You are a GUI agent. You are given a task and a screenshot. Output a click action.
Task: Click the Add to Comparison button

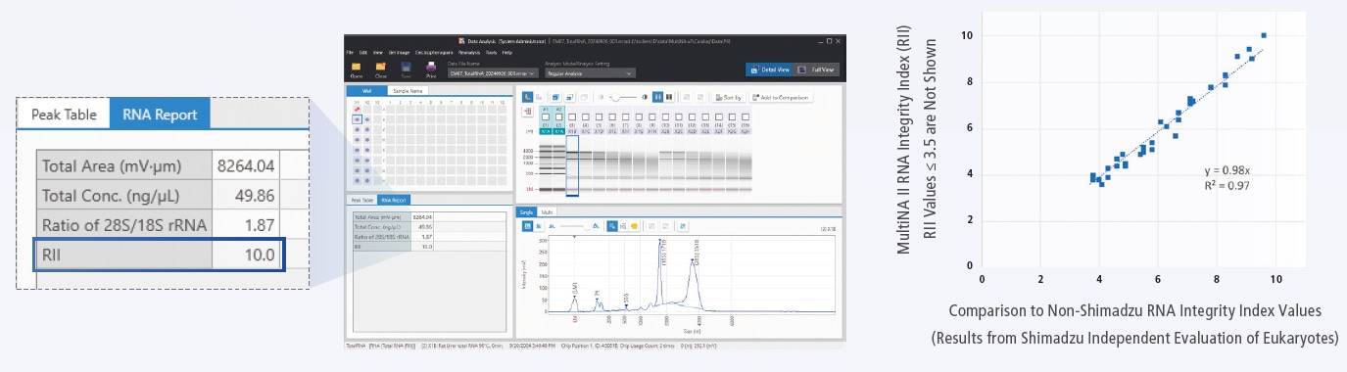[x=781, y=97]
